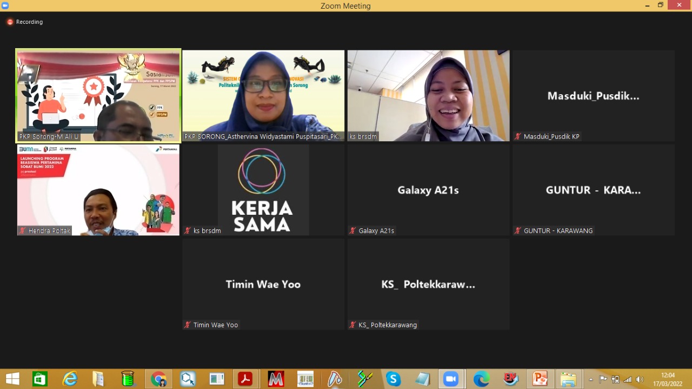The height and width of the screenshot is (389, 692).
Task: Switch to PowerPoint in the taskbar
Action: 540,379
